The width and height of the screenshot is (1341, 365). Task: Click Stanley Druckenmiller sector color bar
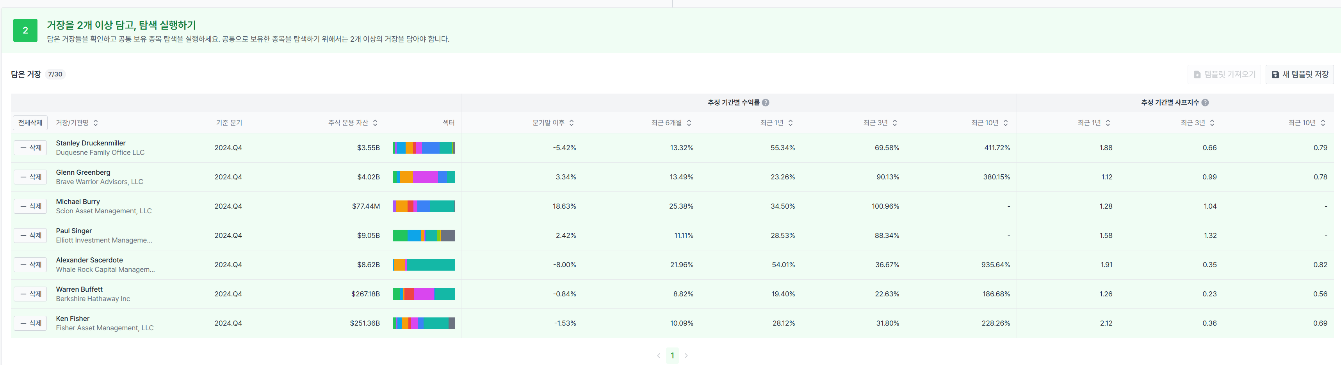click(x=424, y=148)
